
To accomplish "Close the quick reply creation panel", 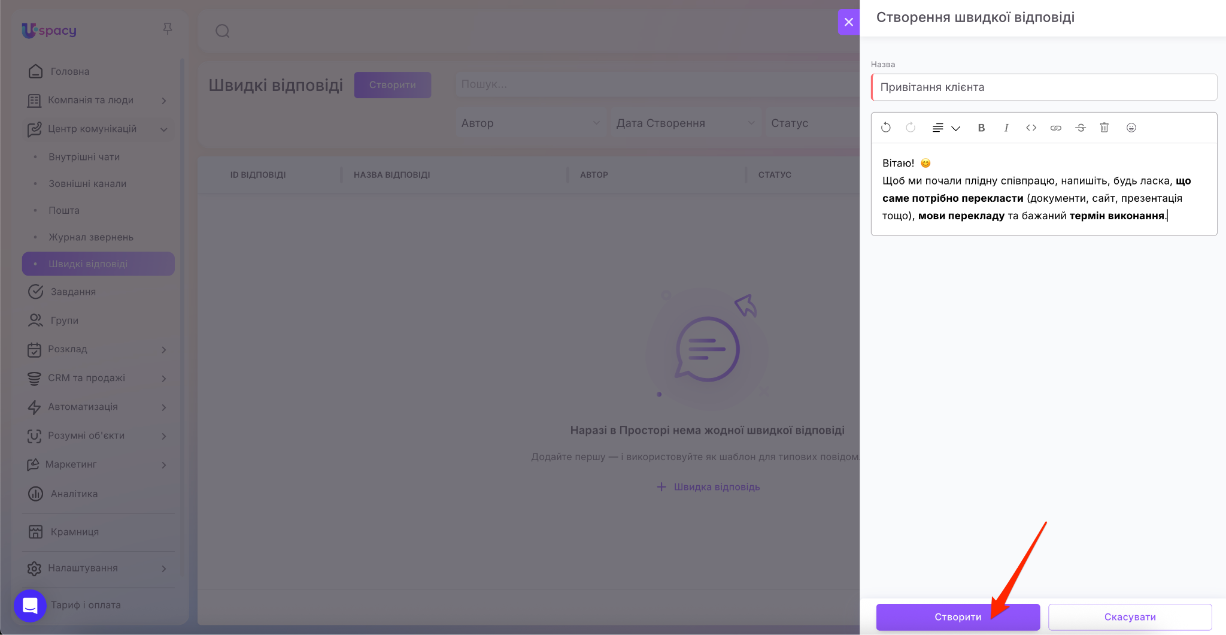I will tap(848, 22).
